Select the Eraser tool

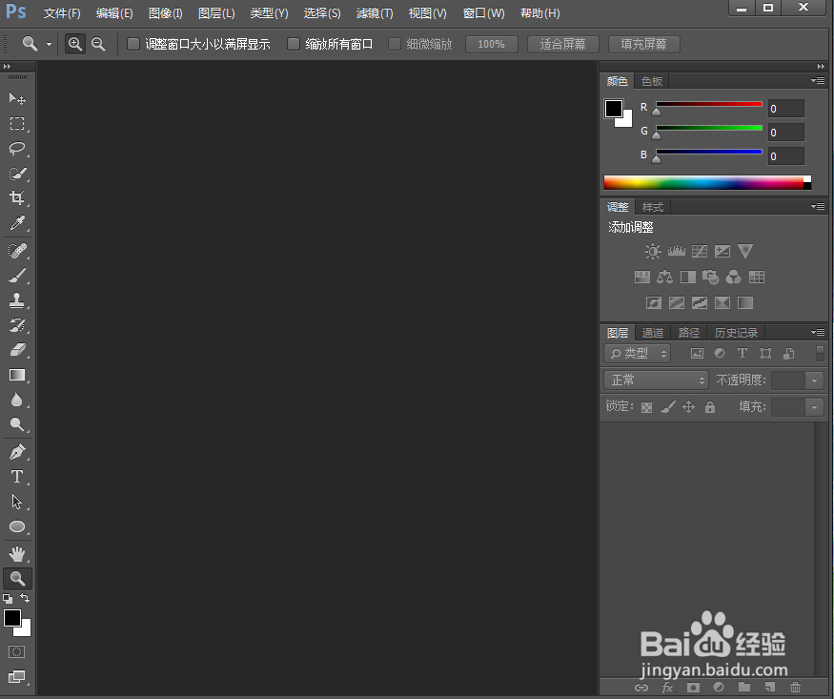(17, 349)
